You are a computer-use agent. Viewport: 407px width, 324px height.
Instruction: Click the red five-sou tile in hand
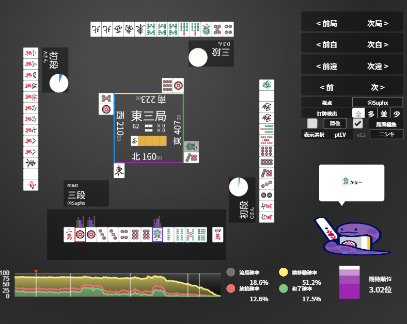(191, 235)
